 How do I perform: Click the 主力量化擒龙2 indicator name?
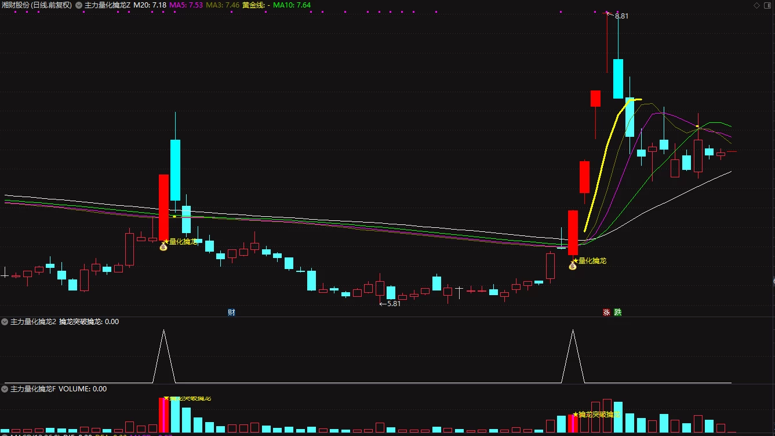[x=33, y=322]
